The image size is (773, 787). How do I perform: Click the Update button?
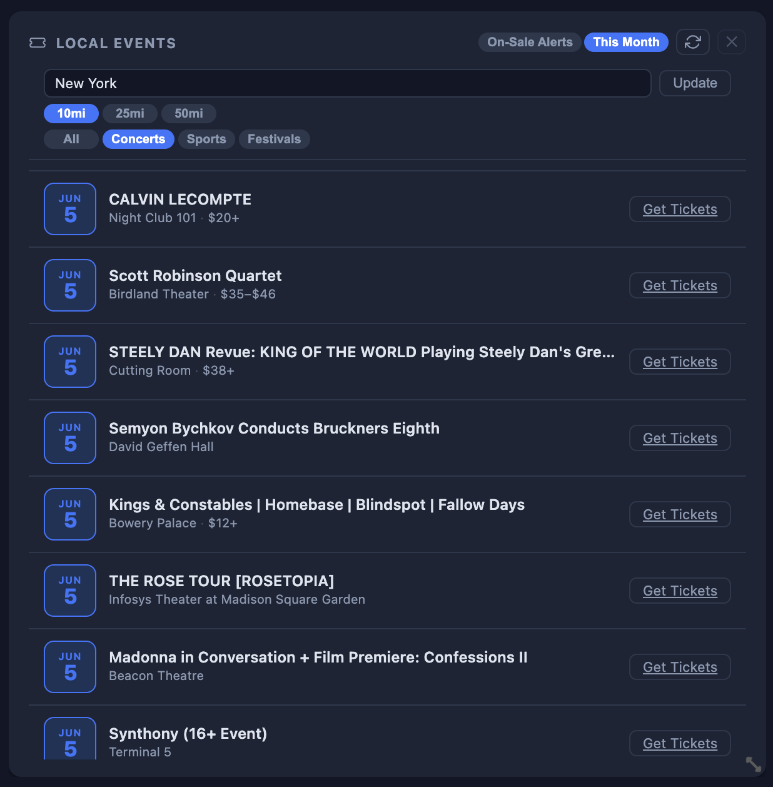click(695, 83)
